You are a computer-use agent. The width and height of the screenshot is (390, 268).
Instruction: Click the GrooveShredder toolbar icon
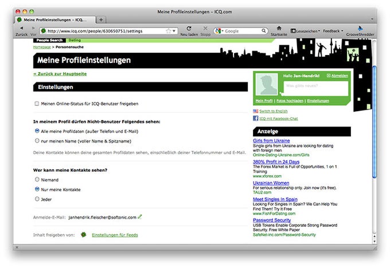pyautogui.click(x=360, y=28)
